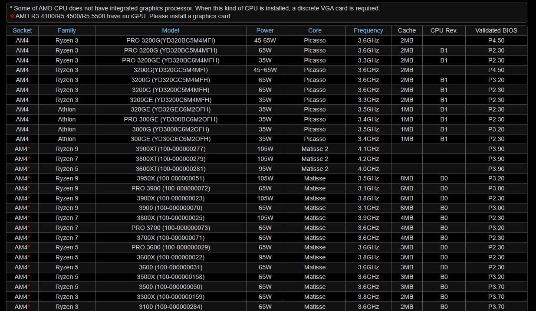Click the Core column header
This screenshot has width=536, height=311.
point(315,30)
